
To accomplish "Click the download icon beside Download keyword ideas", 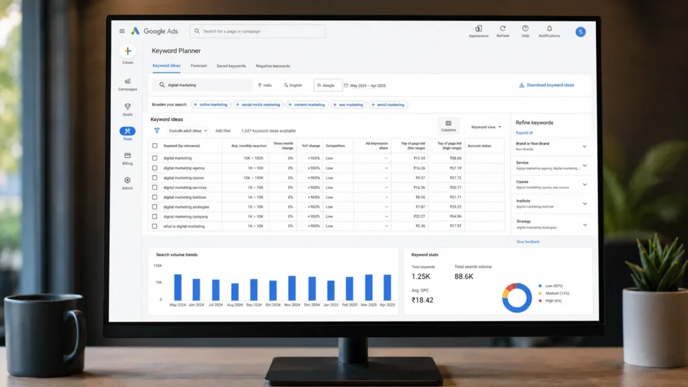I will tap(521, 85).
